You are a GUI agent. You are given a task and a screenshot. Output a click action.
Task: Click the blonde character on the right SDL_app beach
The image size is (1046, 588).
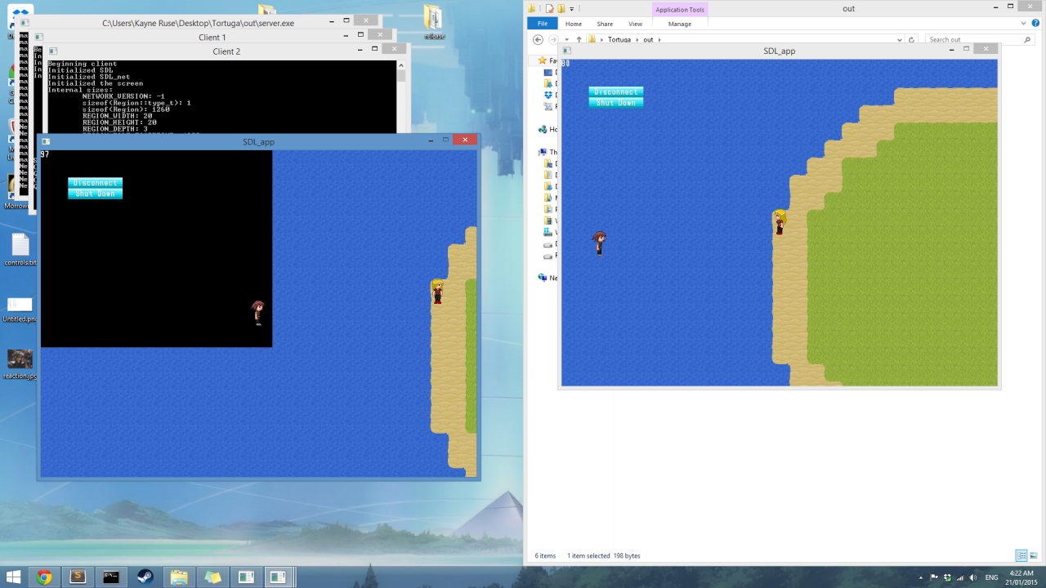(780, 222)
